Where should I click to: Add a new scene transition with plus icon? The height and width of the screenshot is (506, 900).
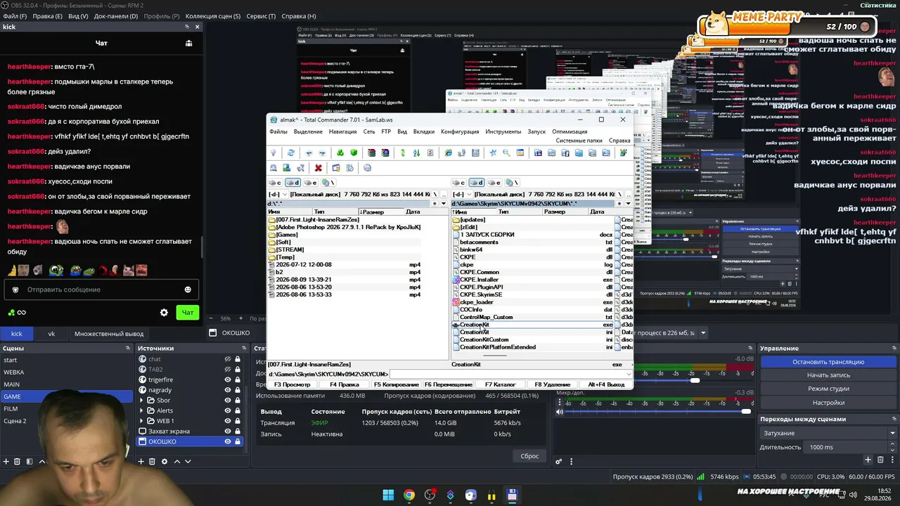click(868, 460)
